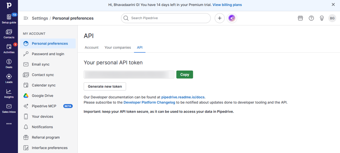Click Settings in the breadcrumb
The image size is (340, 153).
[40, 18]
